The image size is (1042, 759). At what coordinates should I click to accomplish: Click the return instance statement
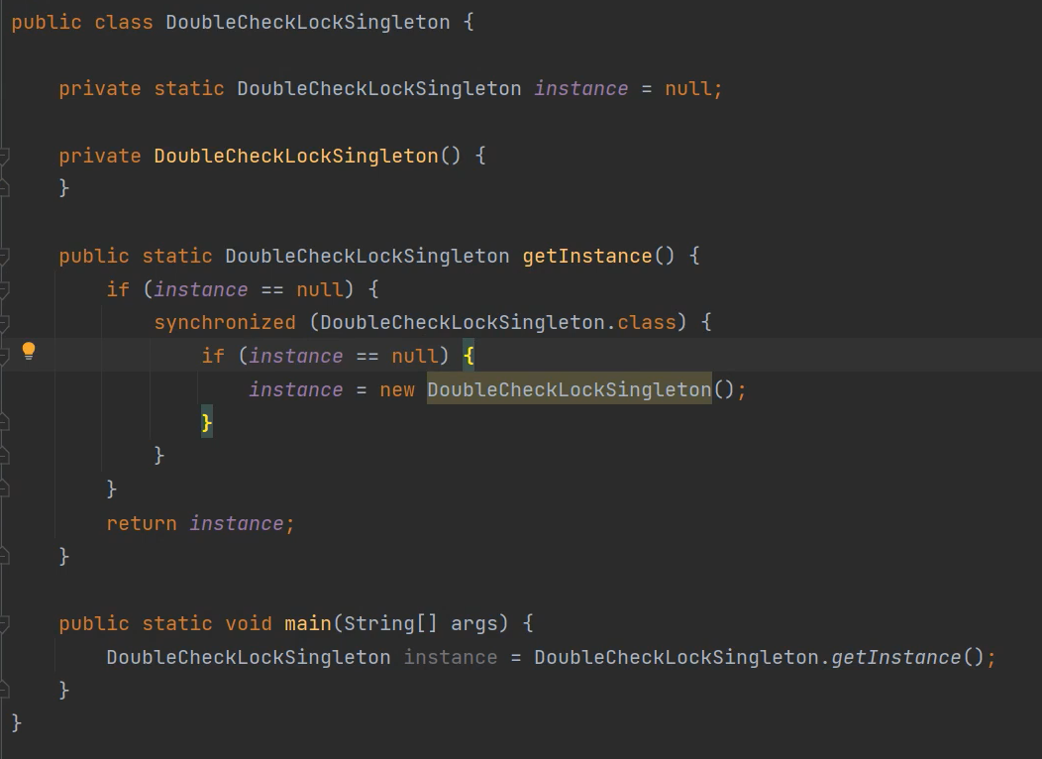click(198, 522)
